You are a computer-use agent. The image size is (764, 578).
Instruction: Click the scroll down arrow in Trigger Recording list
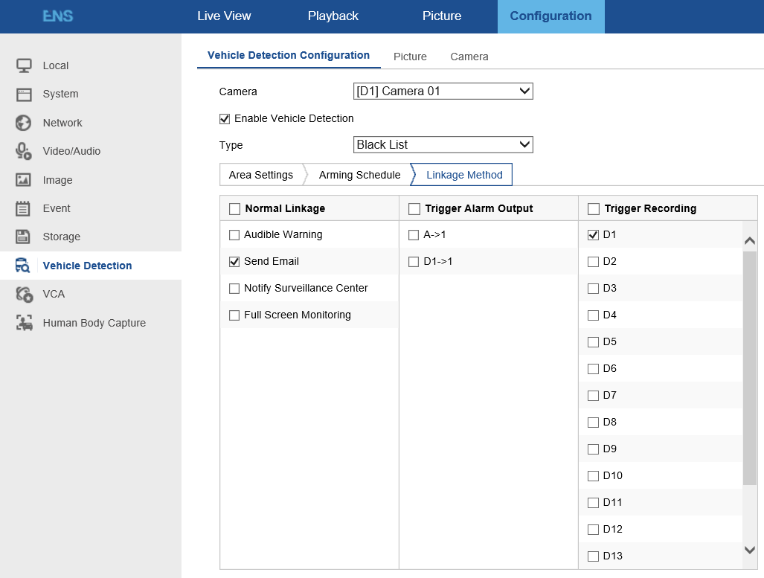pyautogui.click(x=750, y=550)
